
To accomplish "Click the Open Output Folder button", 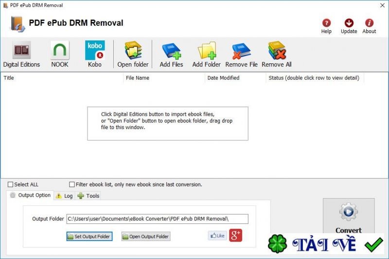I will tap(146, 237).
